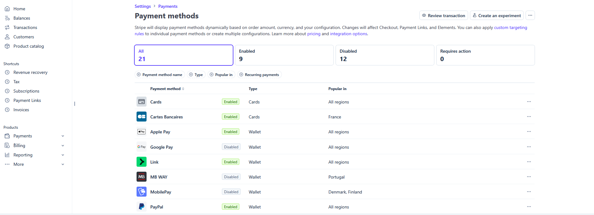Expand the Reporting sidebar section
This screenshot has height=215, width=594.
(63, 155)
